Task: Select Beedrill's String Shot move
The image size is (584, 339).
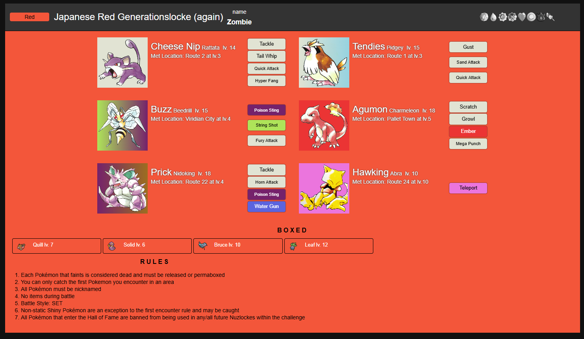Action: point(267,125)
